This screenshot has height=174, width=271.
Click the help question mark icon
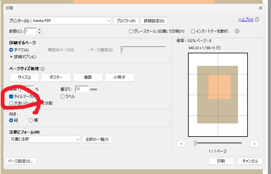(x=257, y=20)
